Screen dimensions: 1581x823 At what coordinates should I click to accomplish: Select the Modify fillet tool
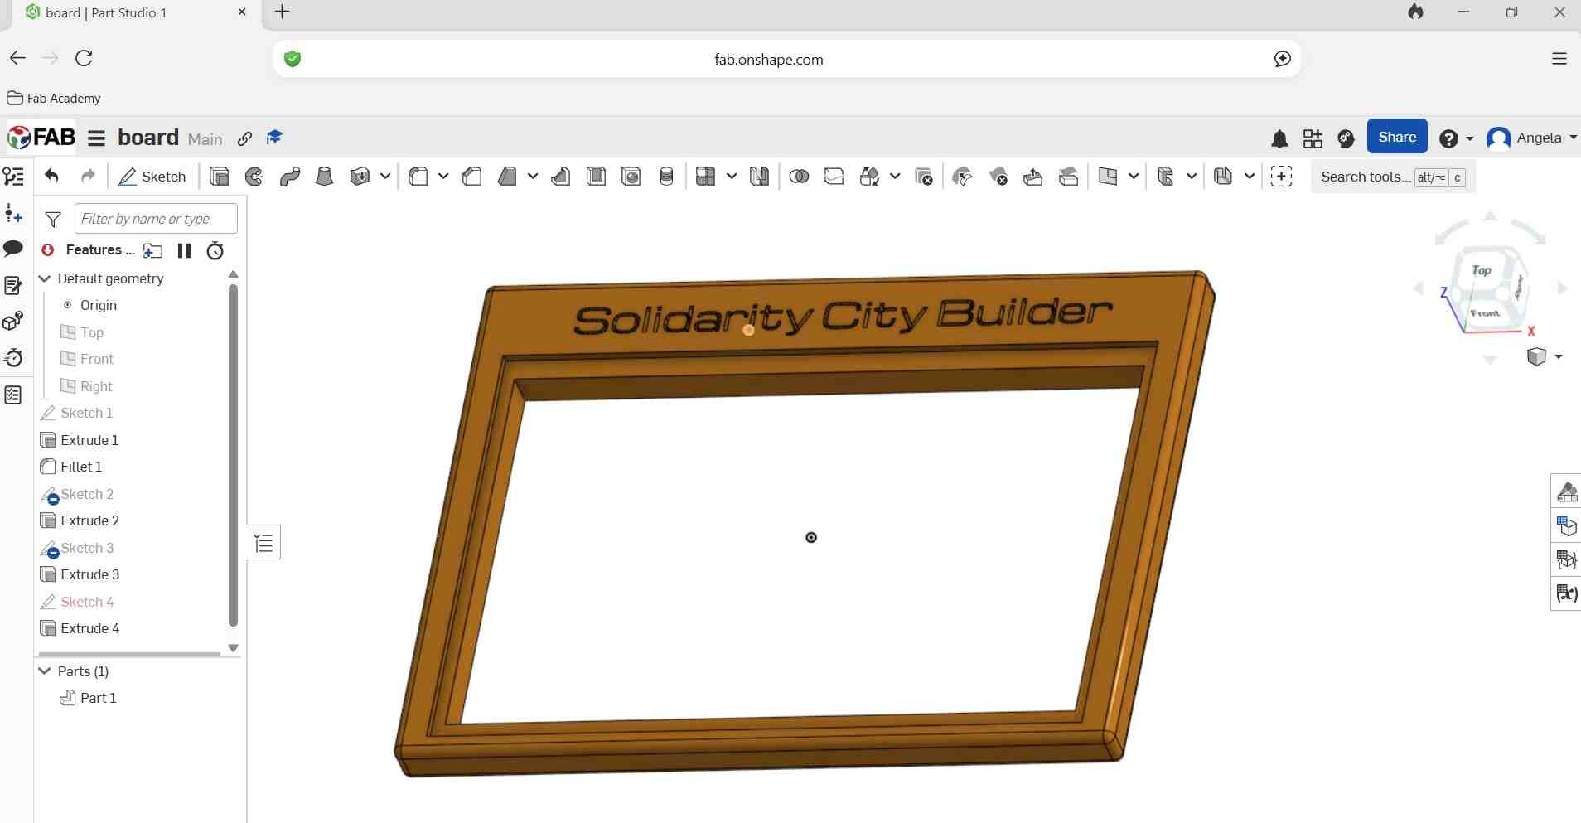point(963,177)
